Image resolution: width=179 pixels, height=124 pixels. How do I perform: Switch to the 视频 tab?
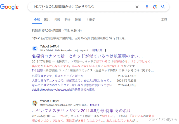[57, 20]
